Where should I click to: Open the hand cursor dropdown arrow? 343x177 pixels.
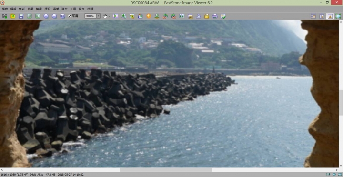(x=110, y=16)
